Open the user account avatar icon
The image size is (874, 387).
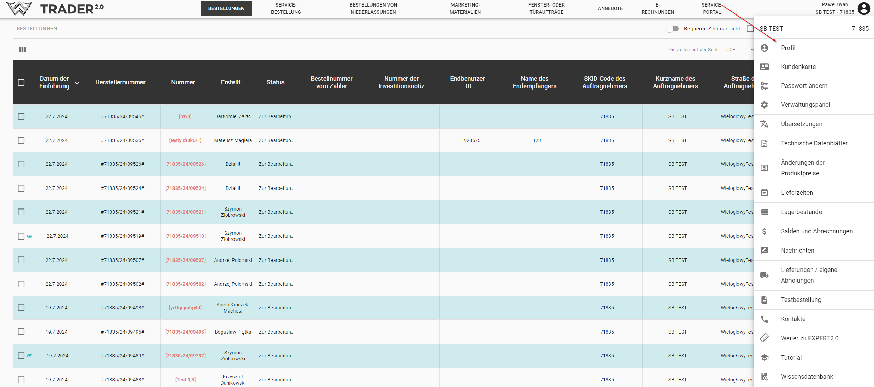pyautogui.click(x=864, y=8)
